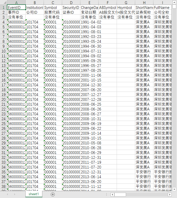Select the EventID cell

pyautogui.click(x=16, y=7)
